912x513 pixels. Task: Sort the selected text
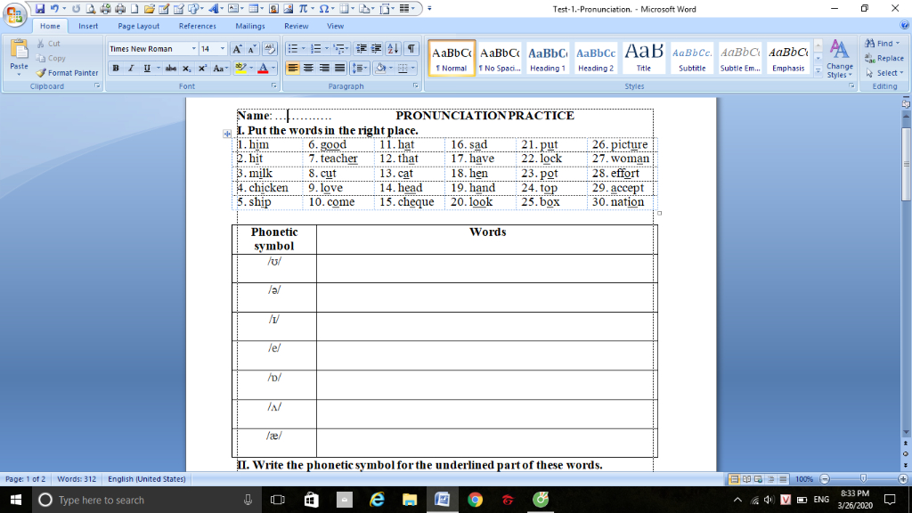(x=393, y=49)
